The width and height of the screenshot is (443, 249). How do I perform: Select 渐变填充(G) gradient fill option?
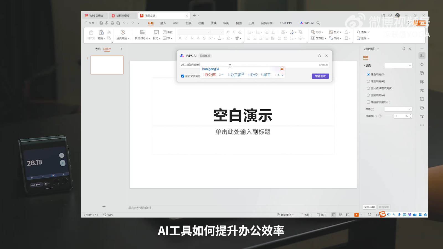tap(368, 81)
